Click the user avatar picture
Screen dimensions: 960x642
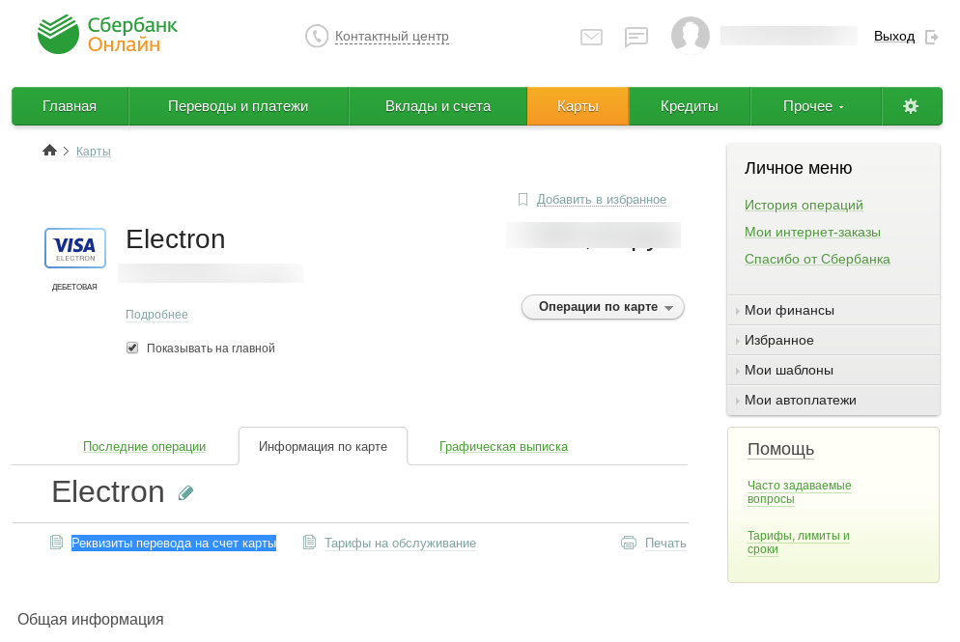pyautogui.click(x=690, y=36)
